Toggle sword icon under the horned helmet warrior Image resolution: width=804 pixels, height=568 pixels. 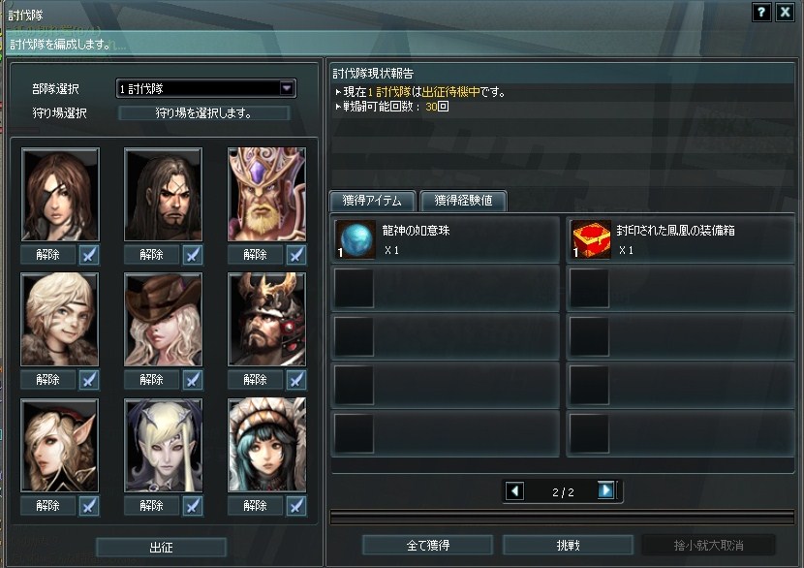(296, 380)
